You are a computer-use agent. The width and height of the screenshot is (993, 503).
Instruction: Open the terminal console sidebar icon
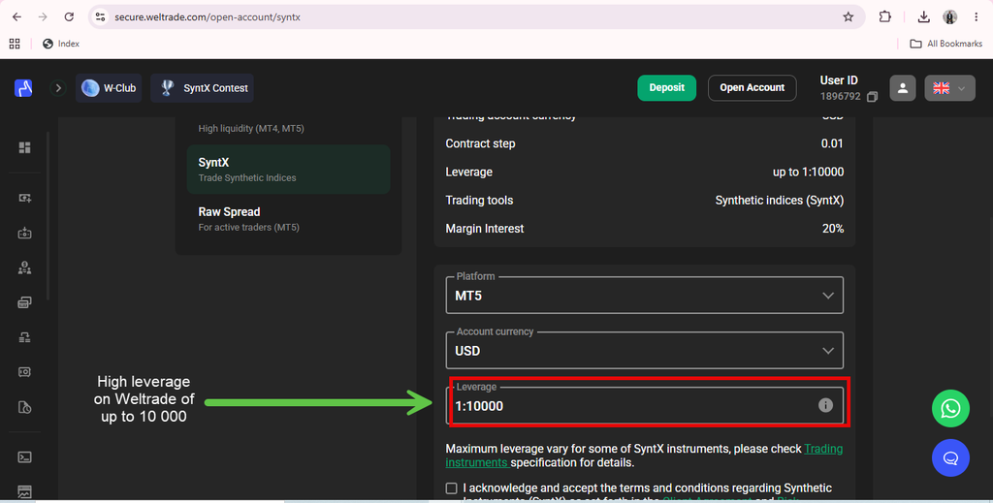24,456
